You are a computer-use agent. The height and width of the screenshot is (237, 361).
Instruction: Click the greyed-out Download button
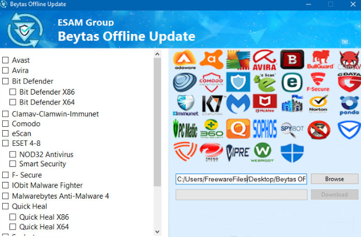click(334, 195)
